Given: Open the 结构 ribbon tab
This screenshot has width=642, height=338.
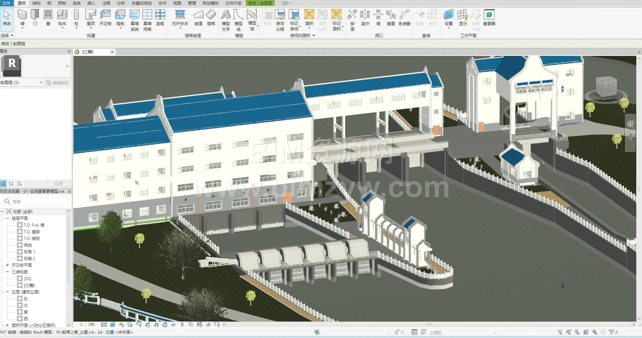Looking at the screenshot, I should 36,3.
